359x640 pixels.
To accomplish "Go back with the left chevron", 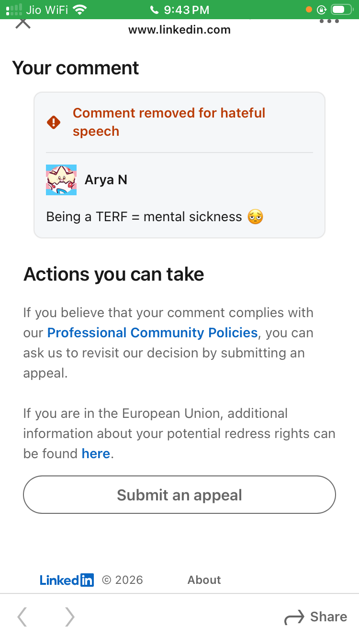I will pyautogui.click(x=22, y=617).
